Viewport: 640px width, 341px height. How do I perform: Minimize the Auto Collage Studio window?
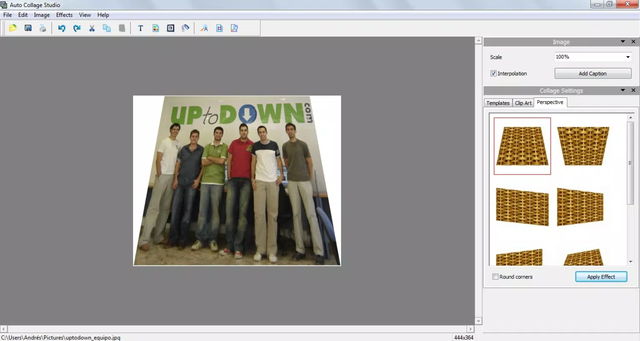(597, 4)
